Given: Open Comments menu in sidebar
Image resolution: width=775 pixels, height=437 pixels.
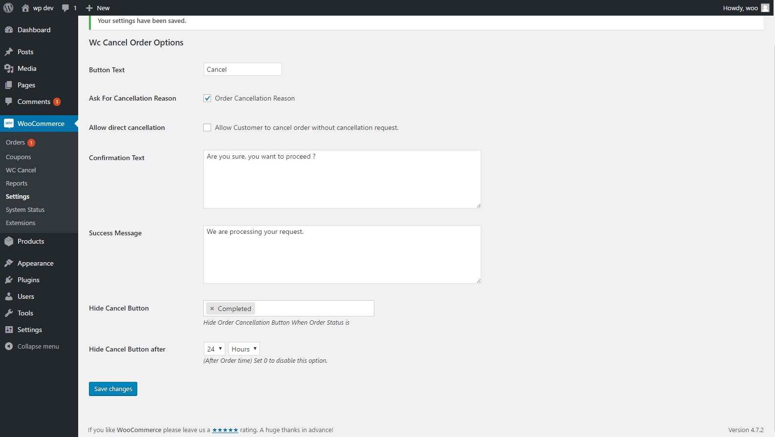Looking at the screenshot, I should [39, 102].
